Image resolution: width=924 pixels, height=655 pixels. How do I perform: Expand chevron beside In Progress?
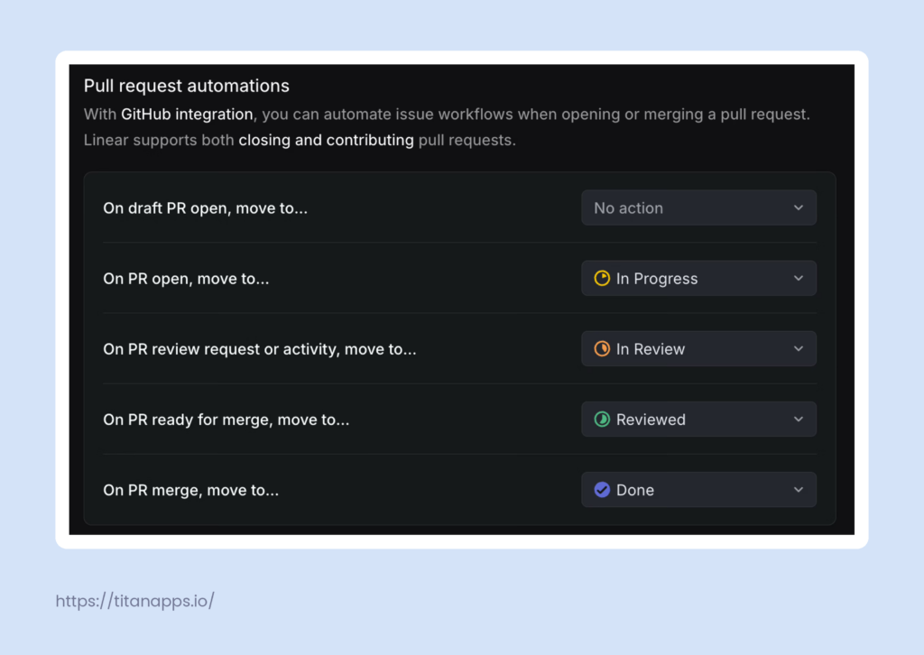click(798, 278)
